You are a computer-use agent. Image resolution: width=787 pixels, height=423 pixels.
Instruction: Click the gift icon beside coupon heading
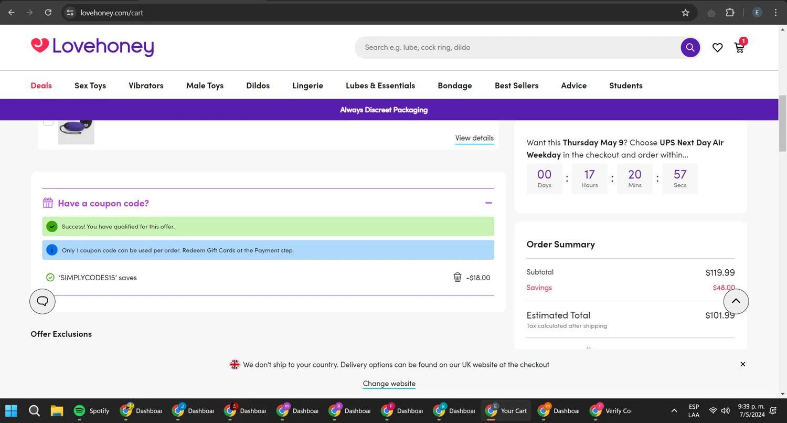point(48,203)
